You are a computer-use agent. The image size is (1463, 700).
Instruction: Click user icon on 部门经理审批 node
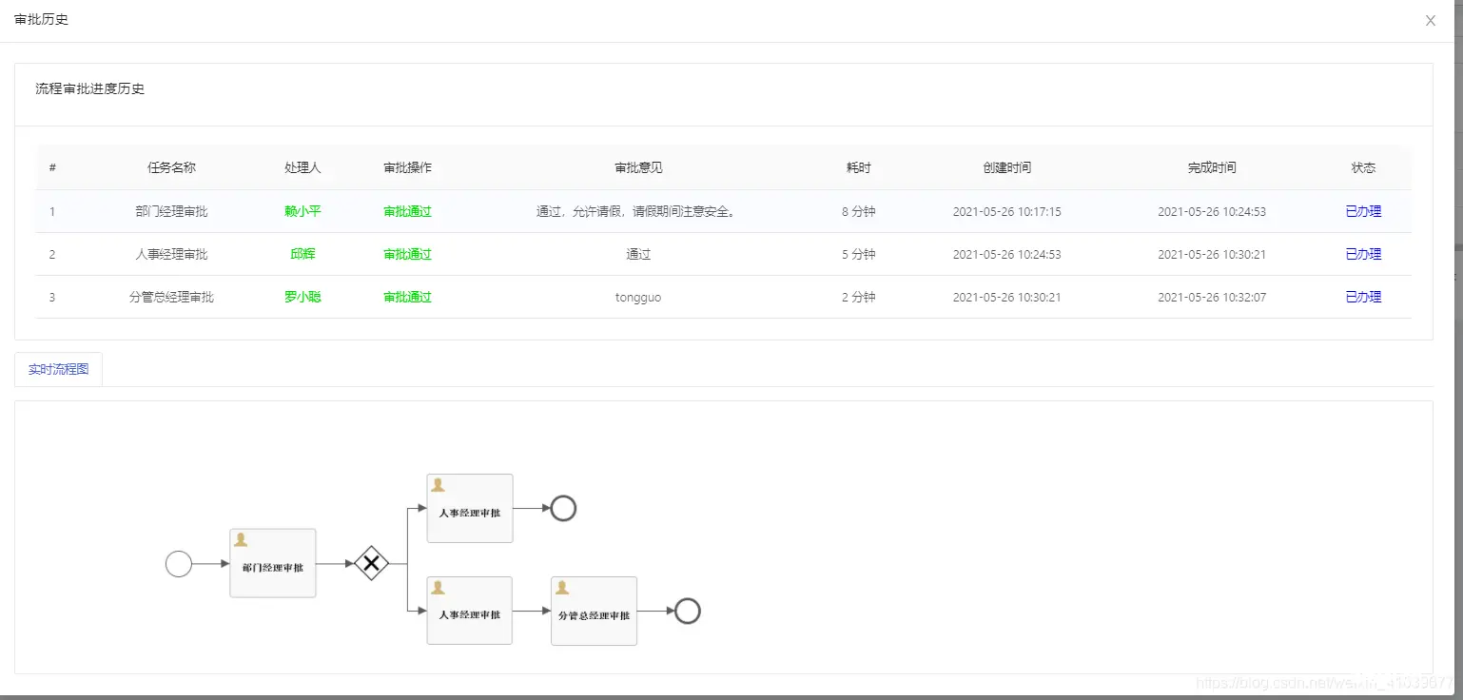coord(241,539)
